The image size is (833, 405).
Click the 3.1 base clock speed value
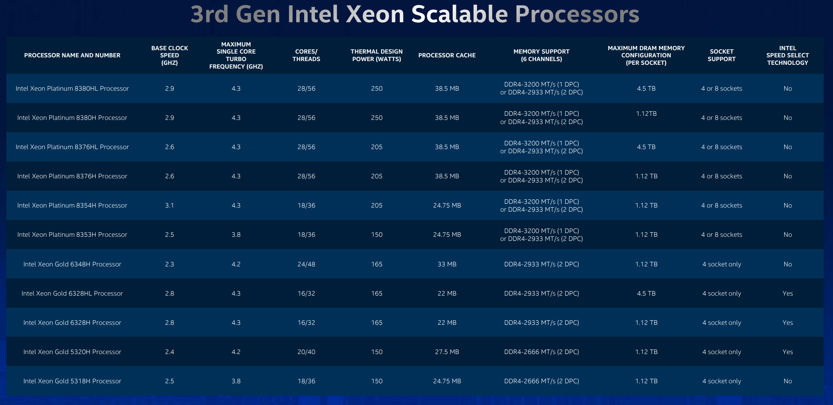point(170,205)
